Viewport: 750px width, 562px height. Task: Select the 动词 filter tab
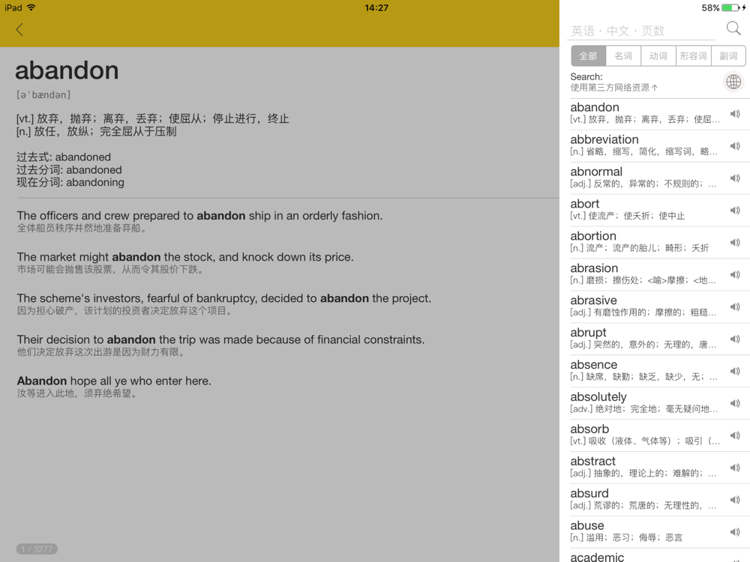(658, 56)
